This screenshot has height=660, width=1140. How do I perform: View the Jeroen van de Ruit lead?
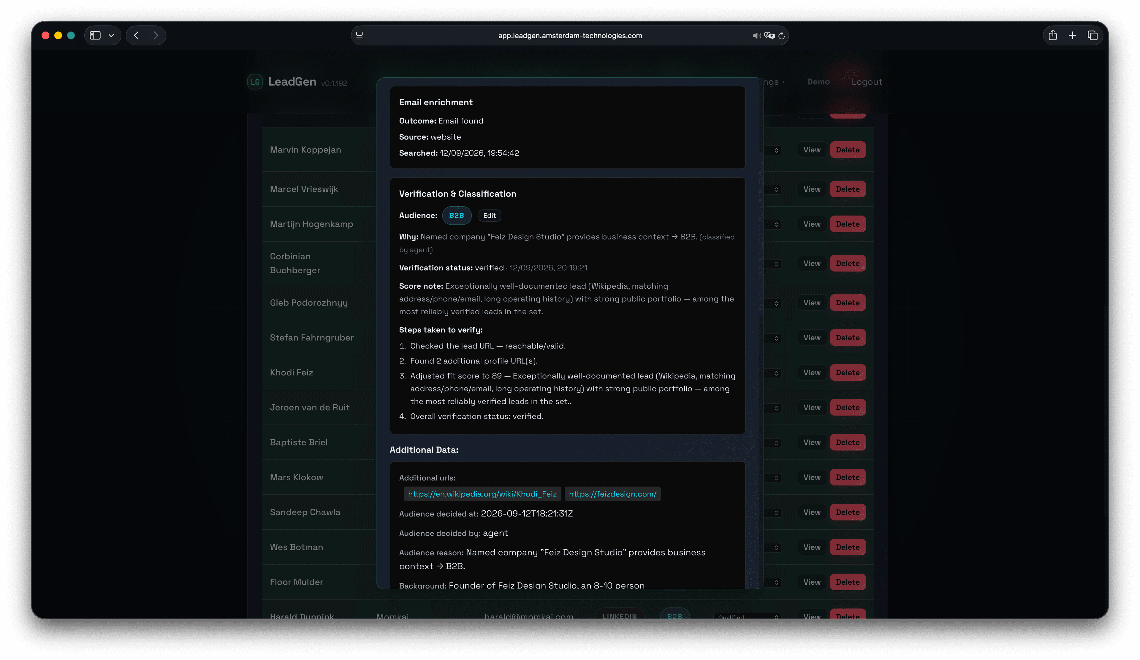pos(812,408)
